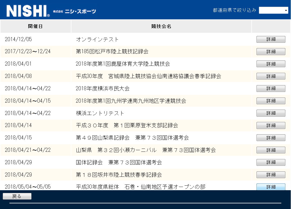Open details for オンラインテスト event
Screen dimensions: 291x209
click(271, 39)
